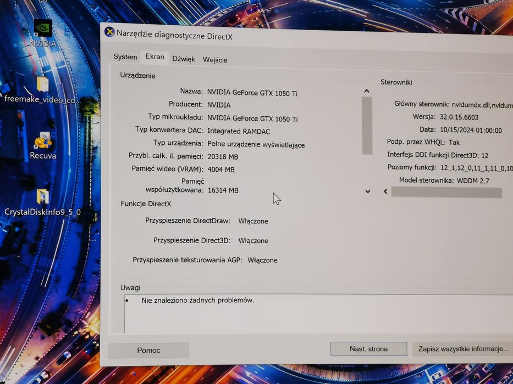Click the Główny sterownik nvldumdx.dll value
This screenshot has height=384, width=513.
[x=482, y=105]
